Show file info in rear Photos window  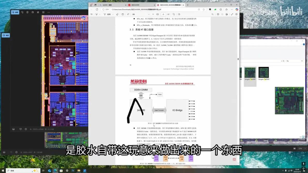pos(16,152)
